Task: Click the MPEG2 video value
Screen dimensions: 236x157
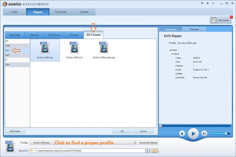Action: 197,58
